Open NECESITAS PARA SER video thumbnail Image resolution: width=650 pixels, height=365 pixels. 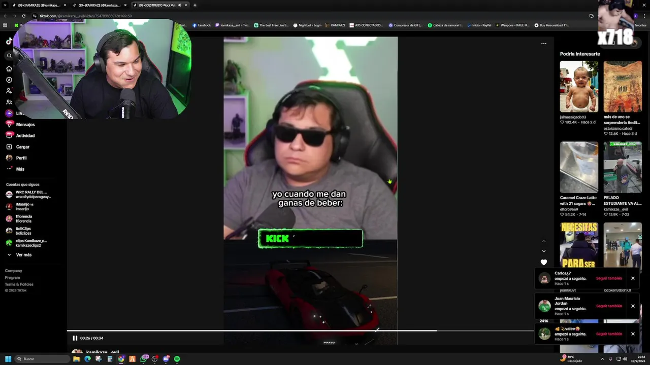[x=579, y=245]
